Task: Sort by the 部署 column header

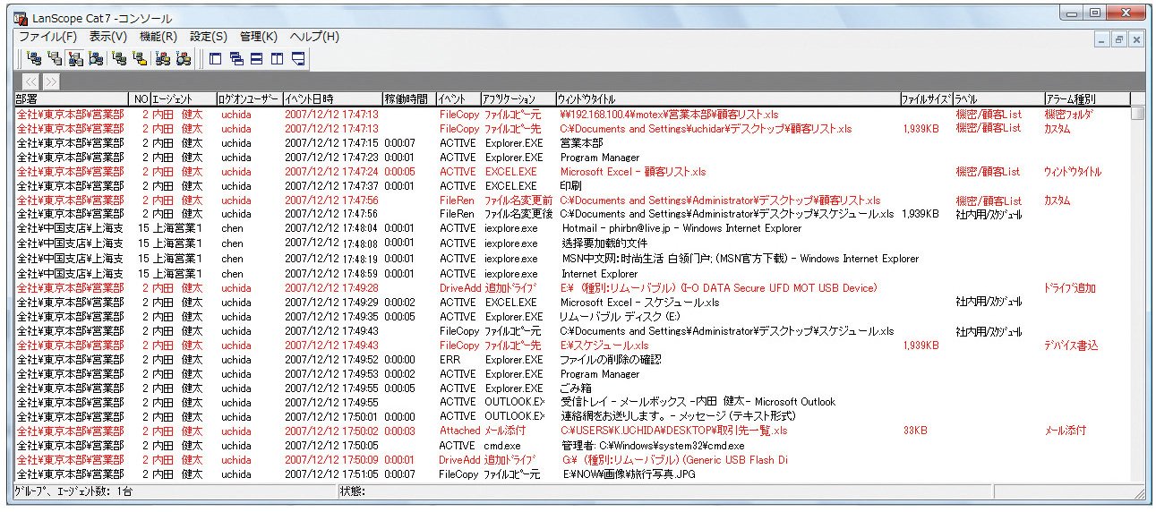Action: (73, 98)
